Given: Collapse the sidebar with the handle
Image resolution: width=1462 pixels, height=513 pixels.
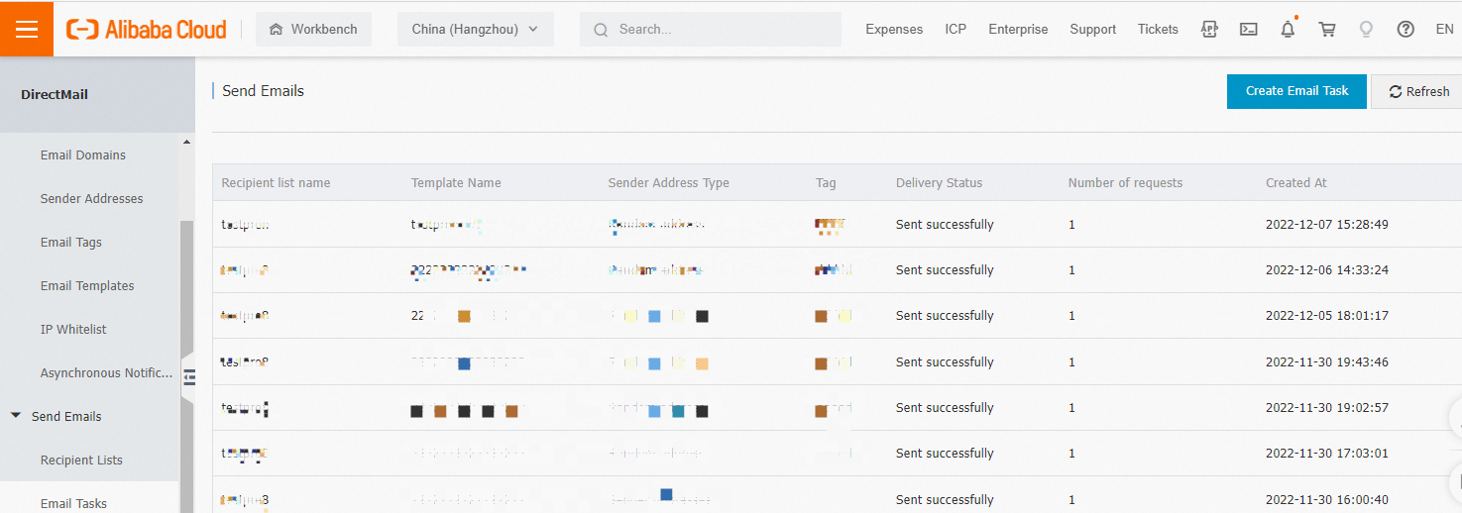Looking at the screenshot, I should click(189, 377).
